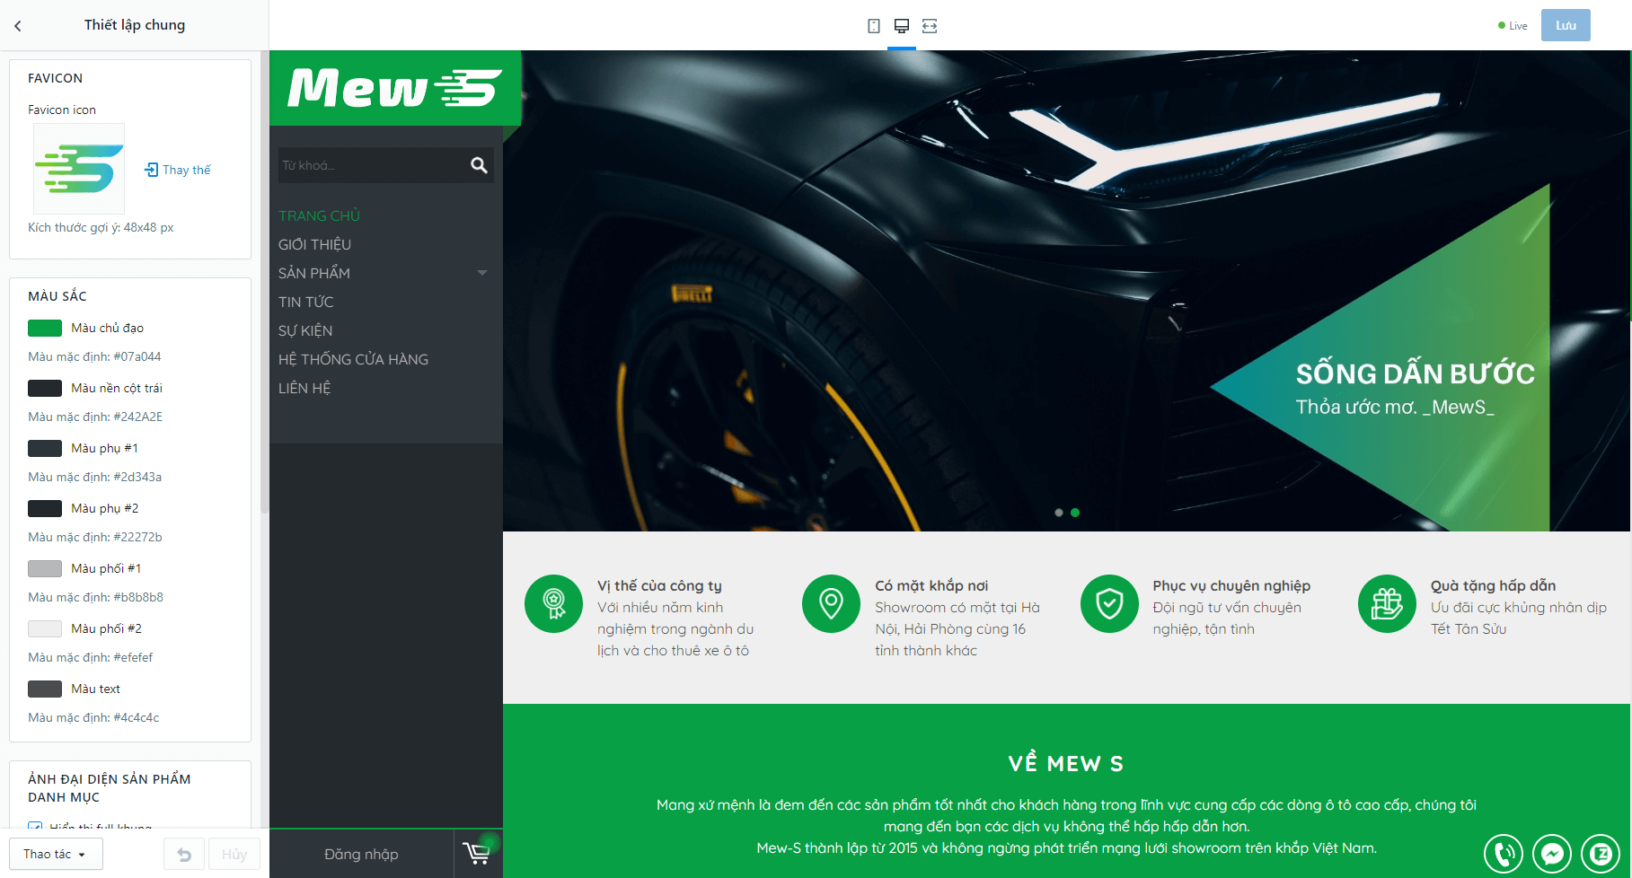The width and height of the screenshot is (1632, 878).
Task: Click the search magnifier icon
Action: 479,165
